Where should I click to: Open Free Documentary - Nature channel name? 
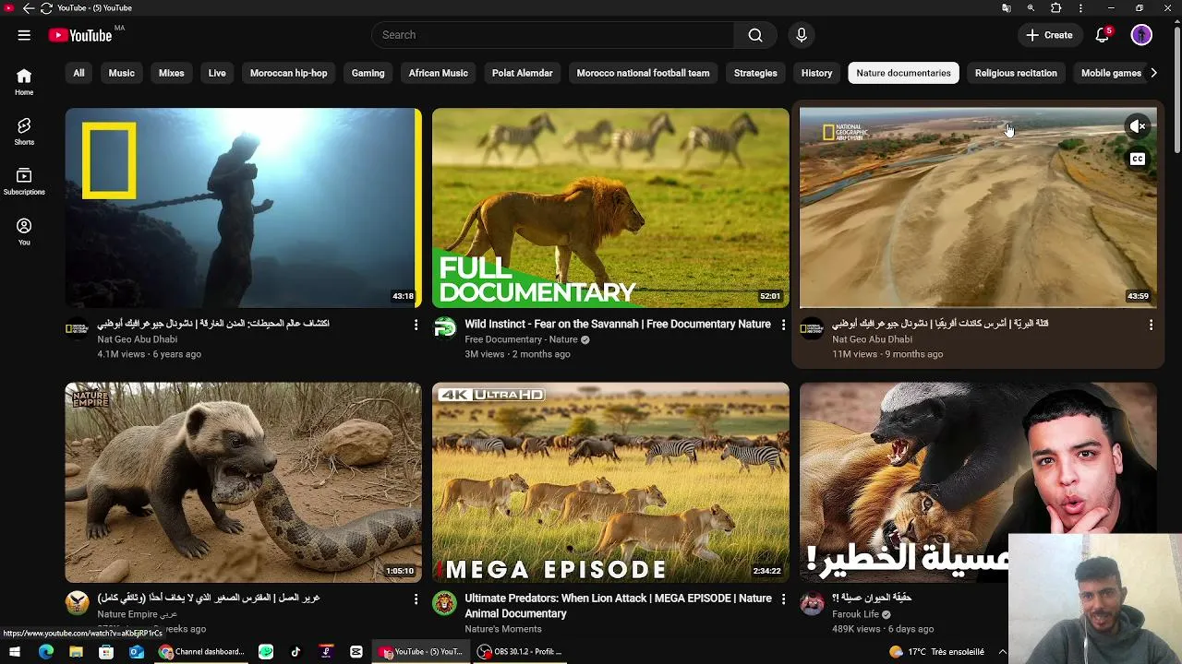521,339
